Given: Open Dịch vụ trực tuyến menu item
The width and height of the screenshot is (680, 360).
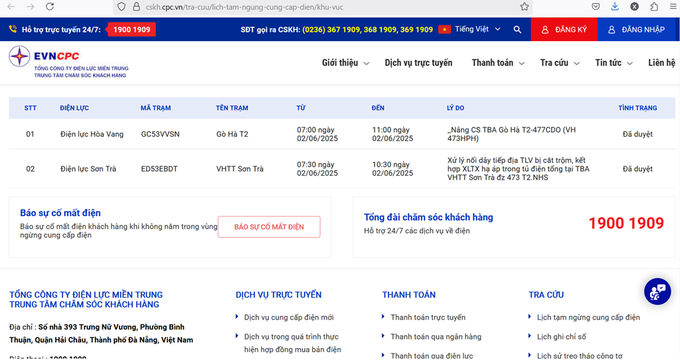Looking at the screenshot, I should (418, 63).
